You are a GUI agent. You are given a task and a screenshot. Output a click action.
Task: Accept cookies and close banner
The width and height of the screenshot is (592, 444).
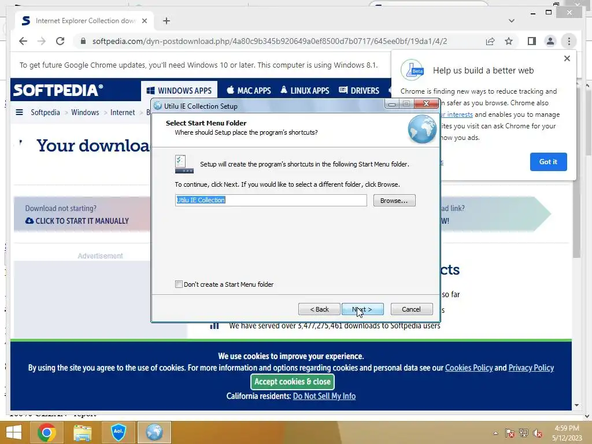(293, 382)
